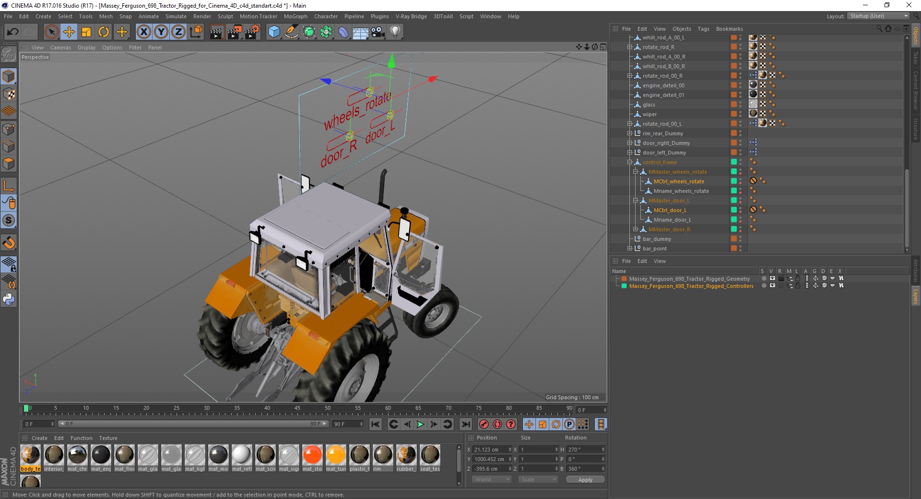Open the MoGraph menu
The width and height of the screenshot is (921, 499).
(295, 16)
